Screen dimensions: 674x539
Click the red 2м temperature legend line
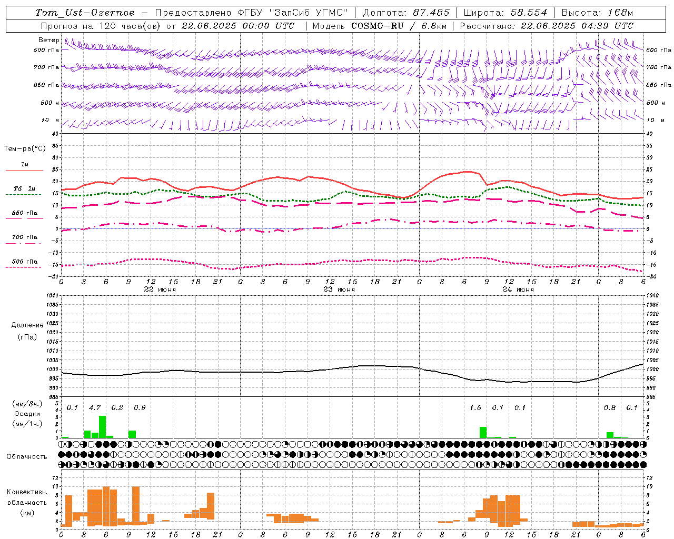coord(24,170)
